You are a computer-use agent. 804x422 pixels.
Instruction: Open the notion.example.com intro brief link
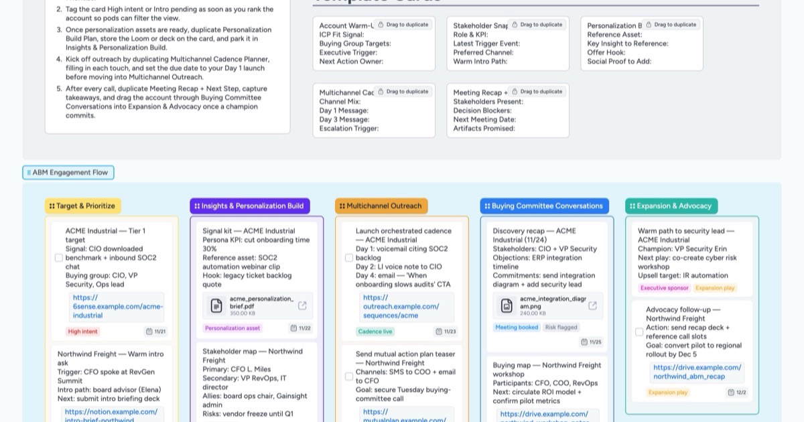113,416
